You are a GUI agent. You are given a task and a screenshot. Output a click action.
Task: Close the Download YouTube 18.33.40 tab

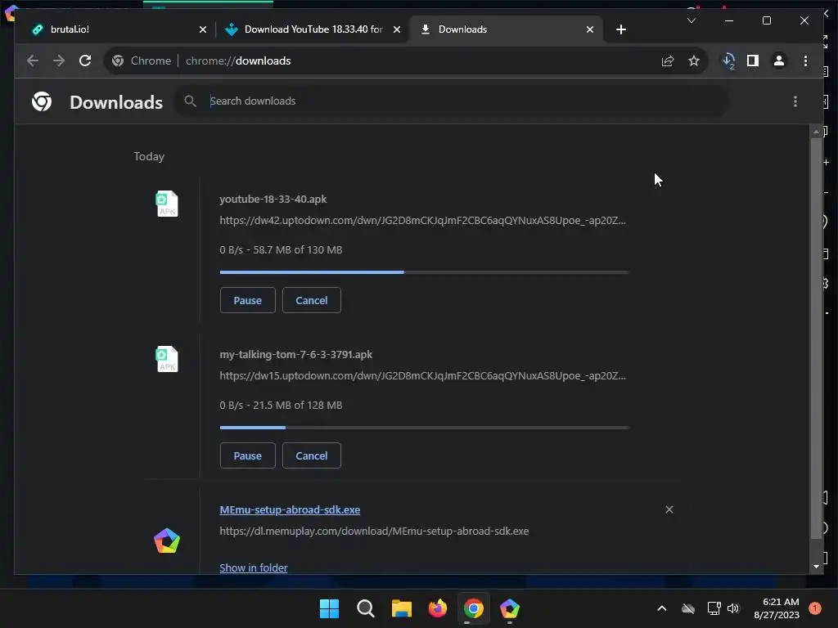click(x=397, y=29)
